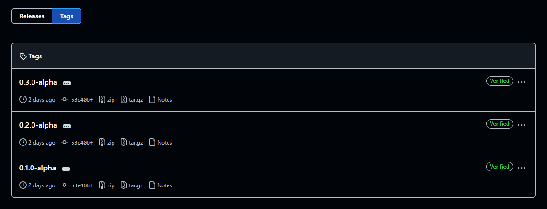
Task: Open tar.gz archive icon for 0.2.0-alpha
Action: 124,142
